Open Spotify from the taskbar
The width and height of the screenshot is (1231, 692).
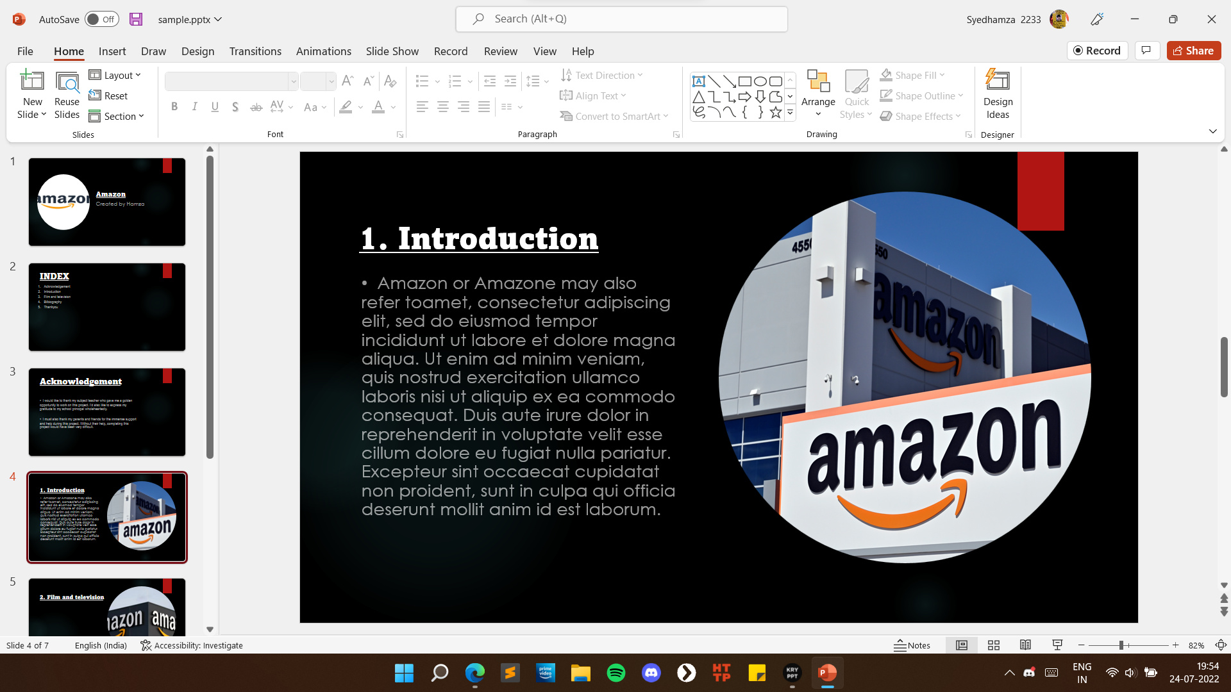tap(616, 673)
